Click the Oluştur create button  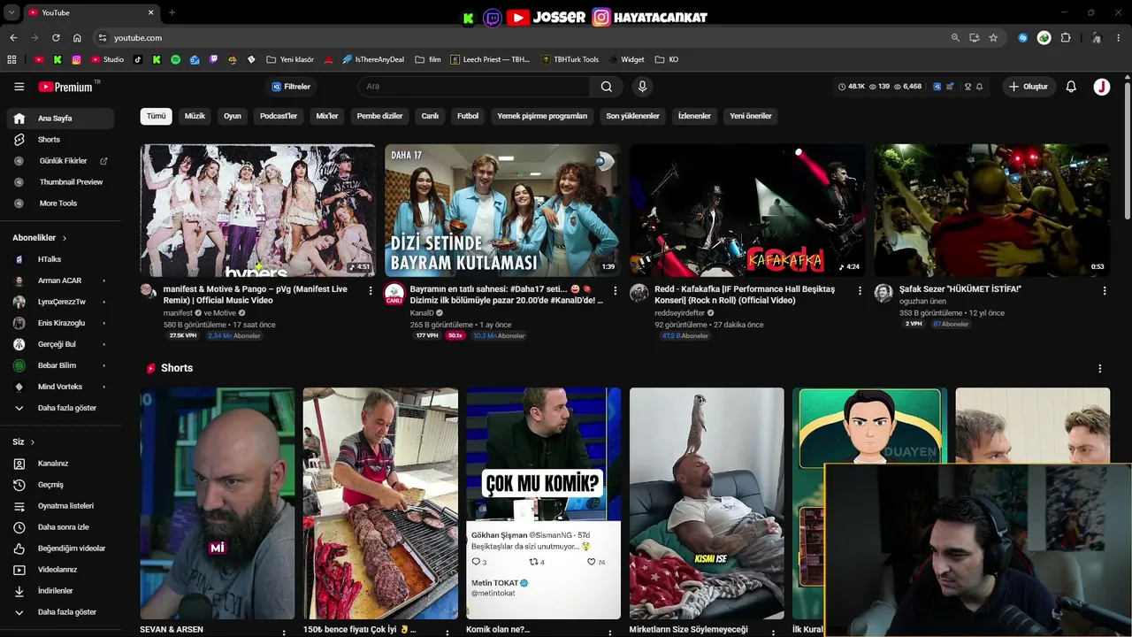[x=1028, y=87]
